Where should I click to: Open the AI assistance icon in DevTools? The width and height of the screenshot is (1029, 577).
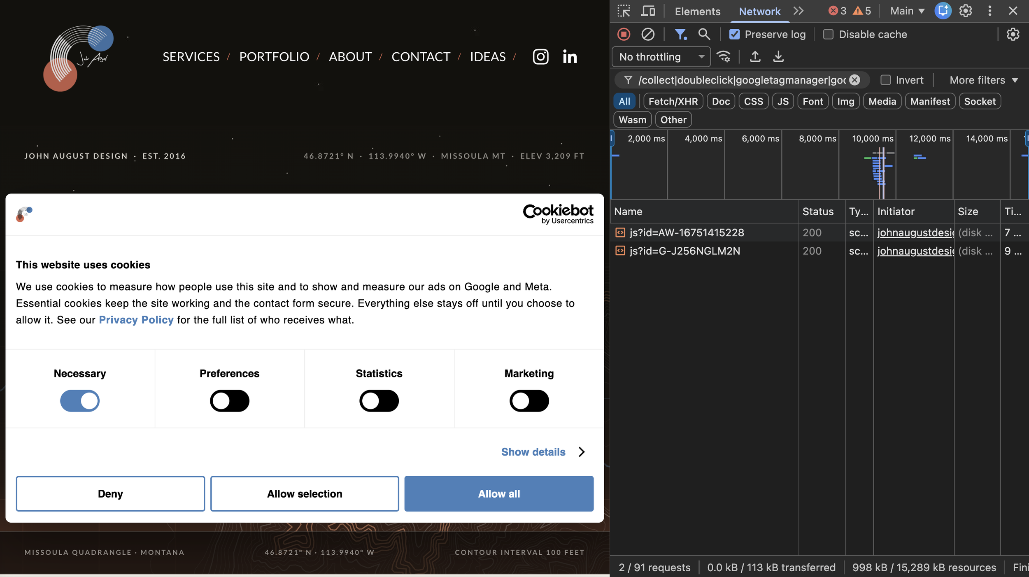pyautogui.click(x=943, y=11)
